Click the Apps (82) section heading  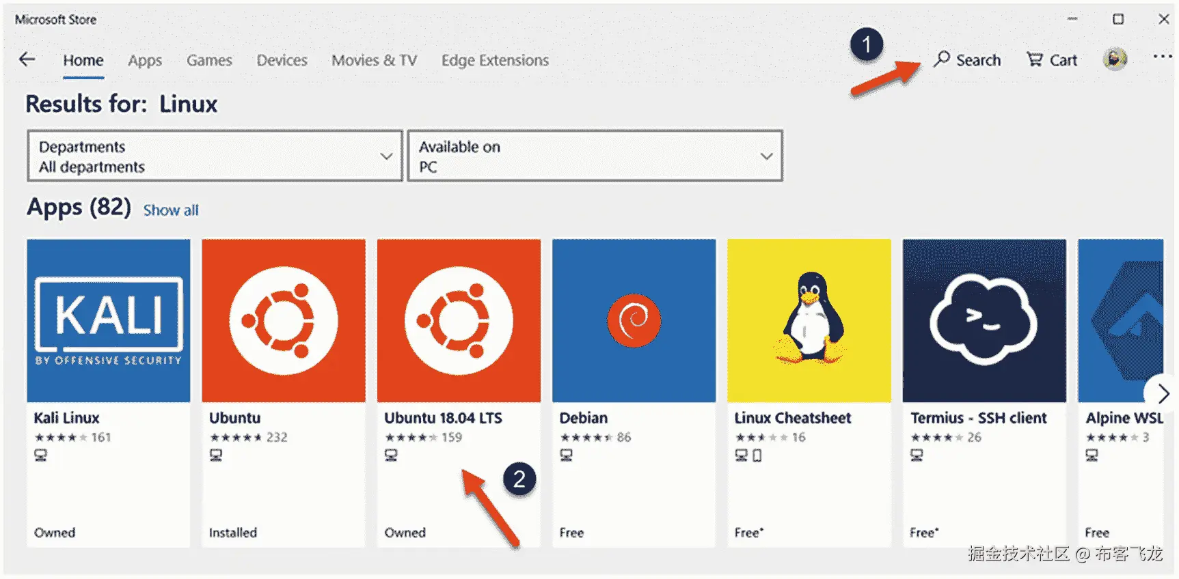79,207
